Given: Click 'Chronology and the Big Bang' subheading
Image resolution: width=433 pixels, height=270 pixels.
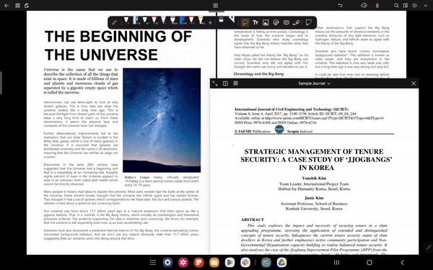Looking at the screenshot, I should point(258,74).
